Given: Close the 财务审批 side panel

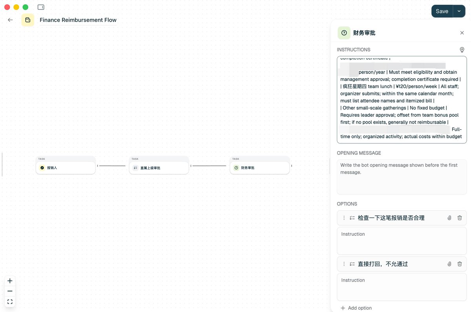Looking at the screenshot, I should pyautogui.click(x=462, y=33).
